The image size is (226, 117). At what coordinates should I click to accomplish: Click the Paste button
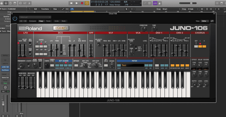pos(48,21)
